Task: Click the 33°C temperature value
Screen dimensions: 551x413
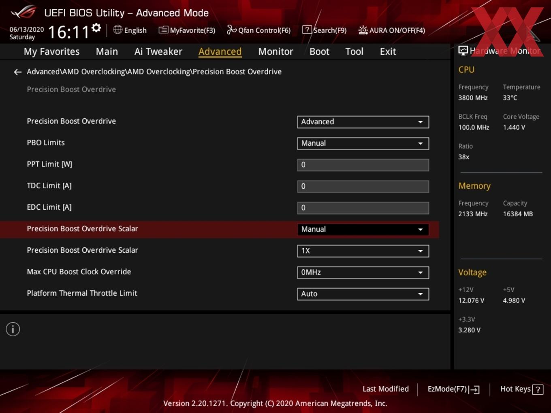Action: (510, 98)
